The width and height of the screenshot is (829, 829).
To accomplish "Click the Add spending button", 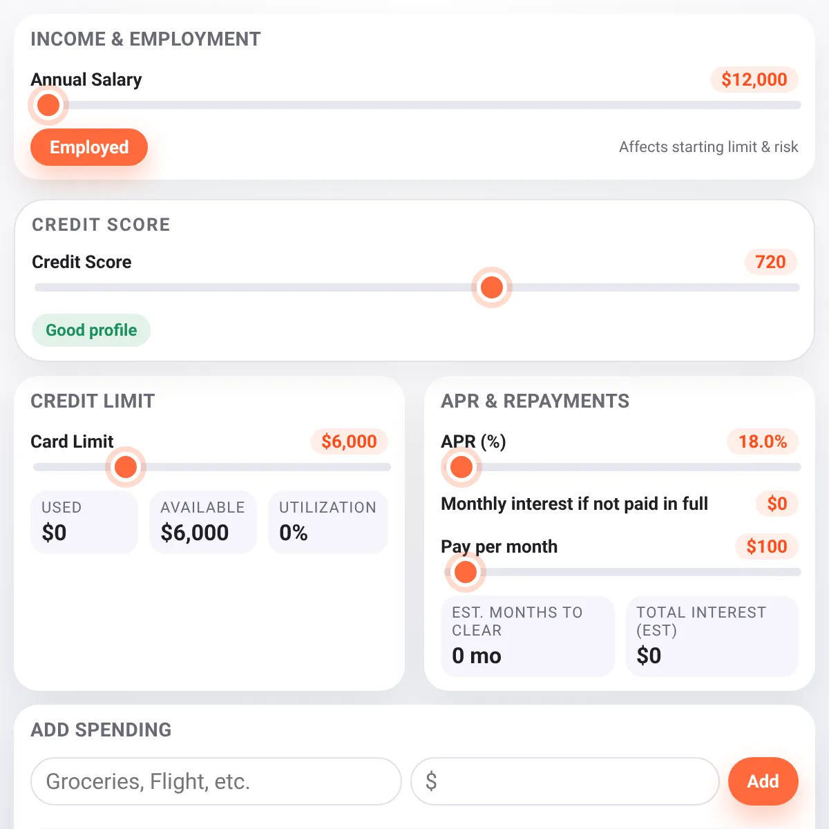I will [x=763, y=781].
